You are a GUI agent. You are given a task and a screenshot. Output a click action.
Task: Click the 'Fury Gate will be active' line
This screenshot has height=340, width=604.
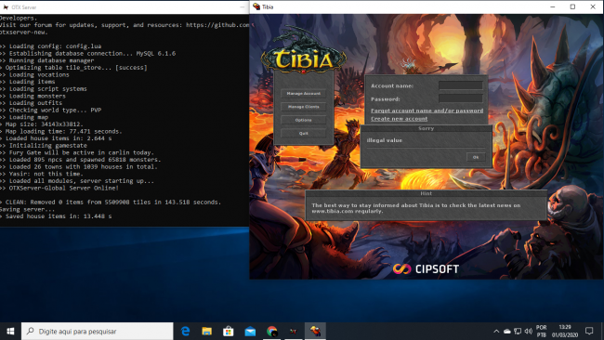(77, 152)
